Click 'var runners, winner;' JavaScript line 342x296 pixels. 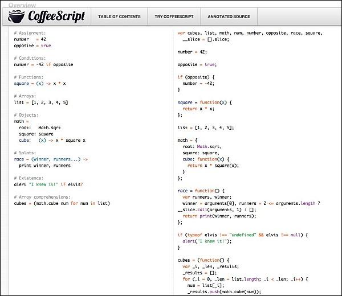[x=207, y=198]
